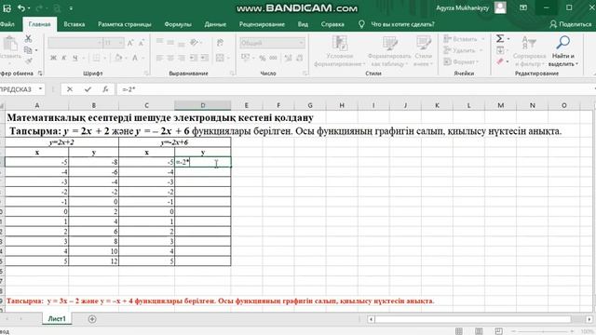The height and width of the screenshot is (335, 596).
Task: Cancel formula entry with X button
Action: coord(70,89)
